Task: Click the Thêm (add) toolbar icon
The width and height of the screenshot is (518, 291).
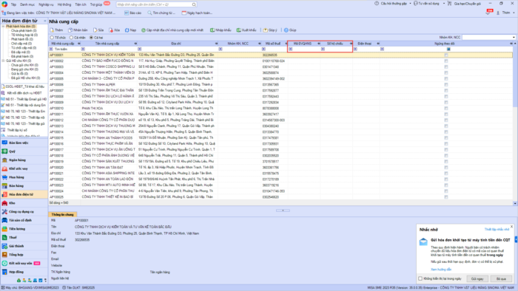Action: point(53,30)
